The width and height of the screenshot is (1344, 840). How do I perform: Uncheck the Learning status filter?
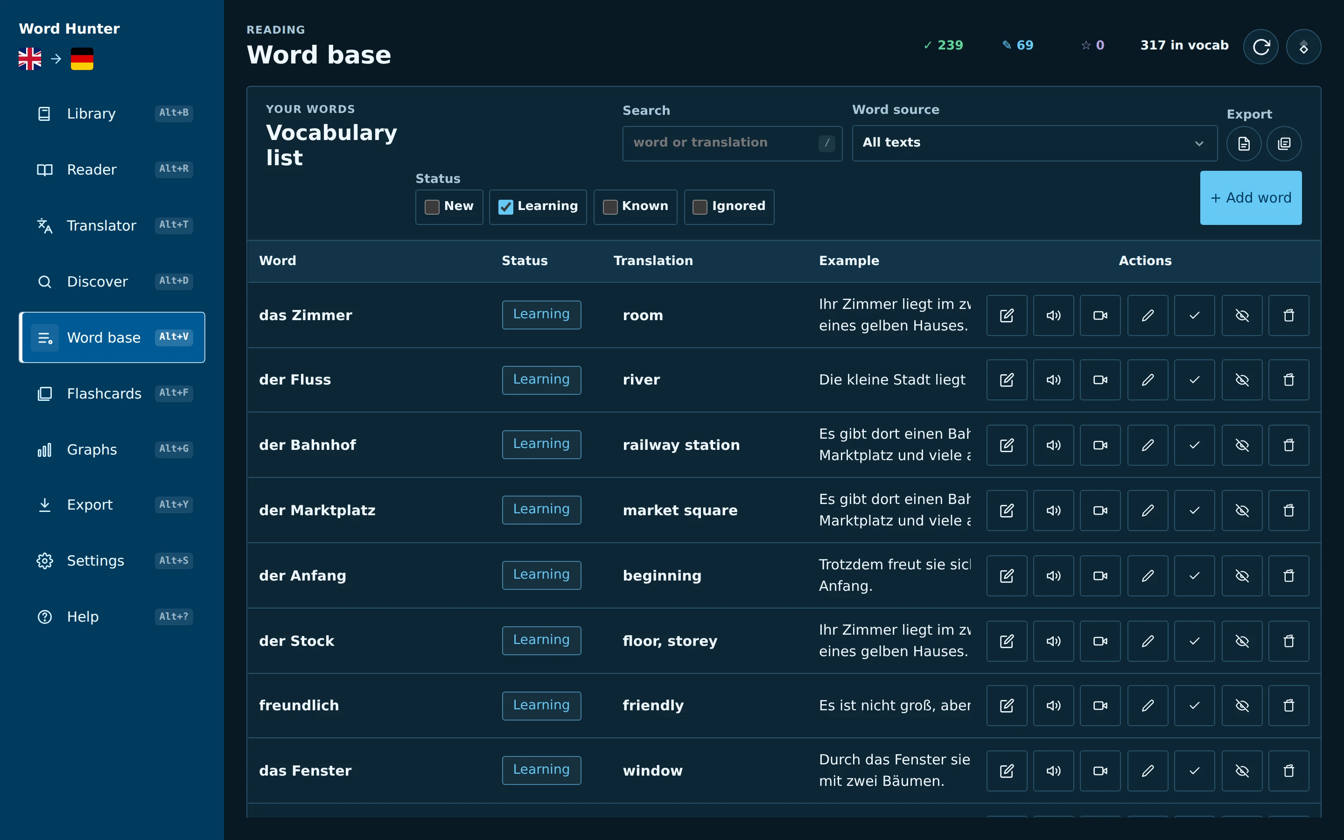[x=505, y=207]
